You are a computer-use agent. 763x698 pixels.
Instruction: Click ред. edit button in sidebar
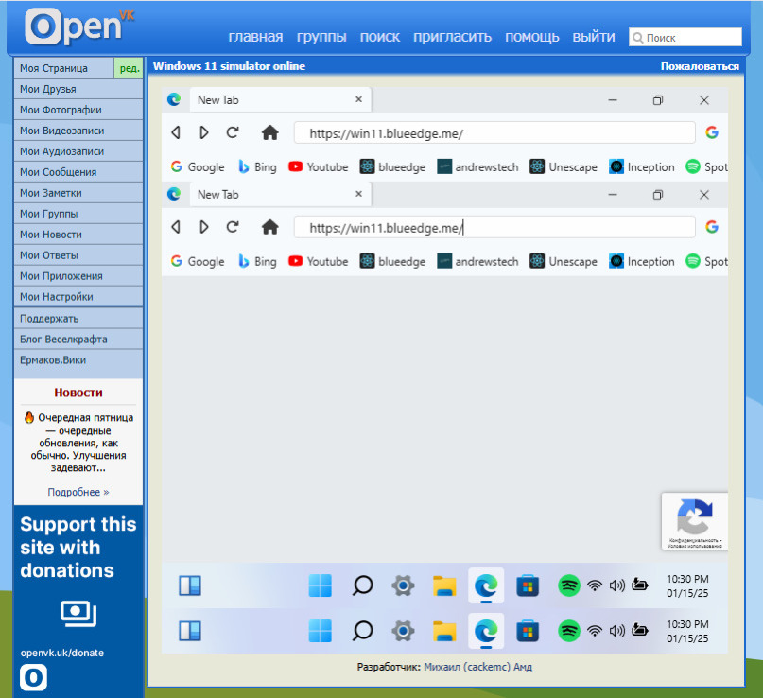129,68
